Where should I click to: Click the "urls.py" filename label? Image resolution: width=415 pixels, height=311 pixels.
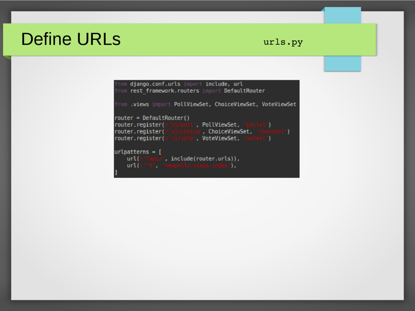(283, 42)
